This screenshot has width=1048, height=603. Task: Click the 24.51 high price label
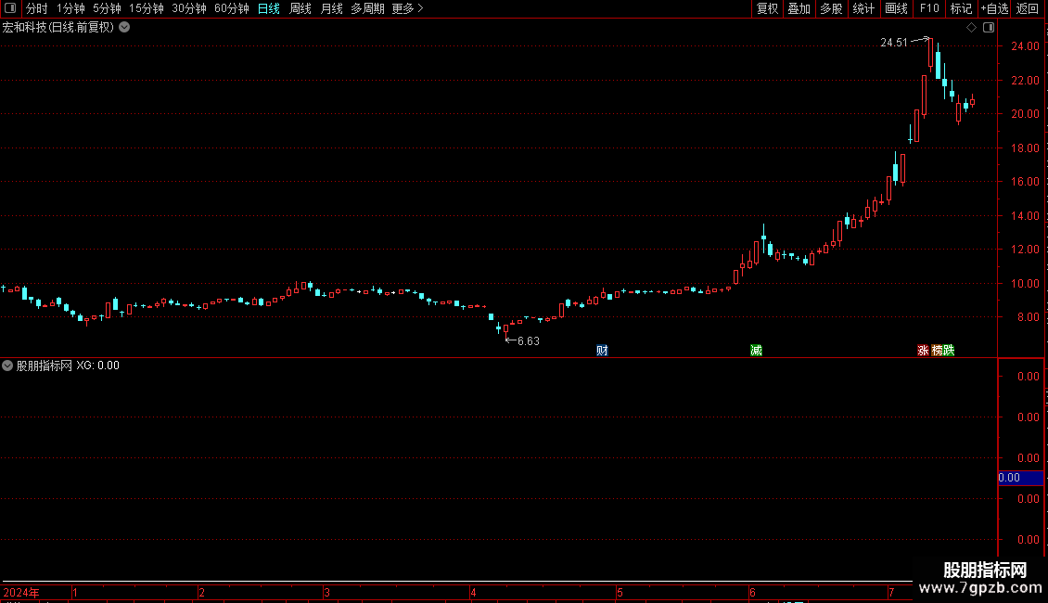click(894, 43)
